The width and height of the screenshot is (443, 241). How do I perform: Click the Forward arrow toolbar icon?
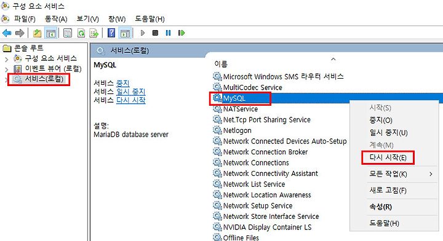click(x=20, y=33)
